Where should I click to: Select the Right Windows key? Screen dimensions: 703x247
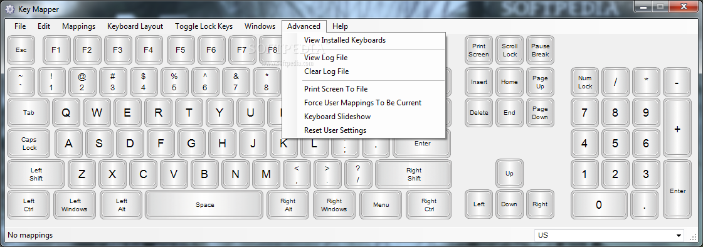click(334, 205)
